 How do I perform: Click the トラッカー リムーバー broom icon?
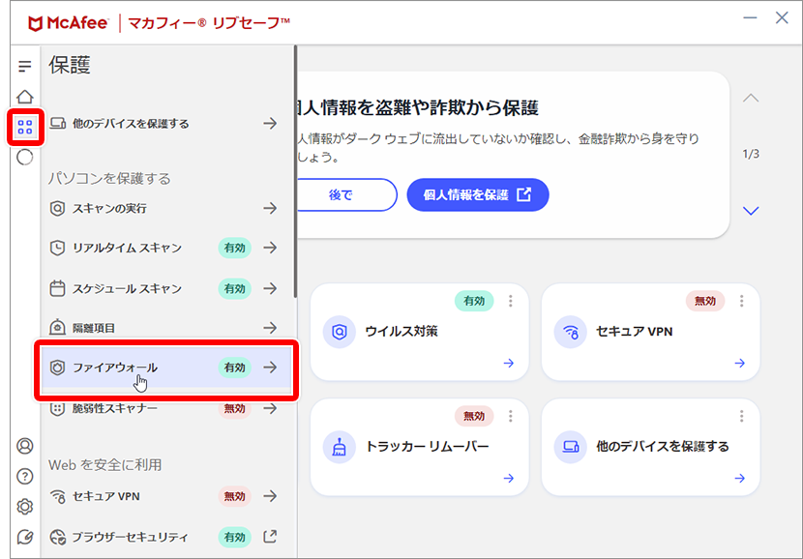(x=339, y=447)
